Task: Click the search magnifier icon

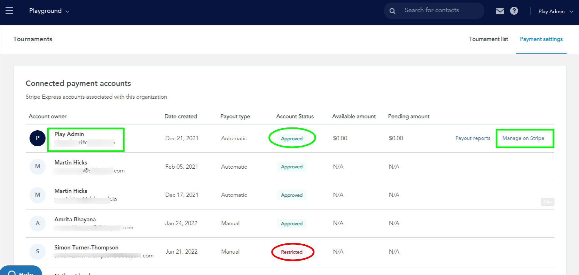Action: [x=392, y=11]
